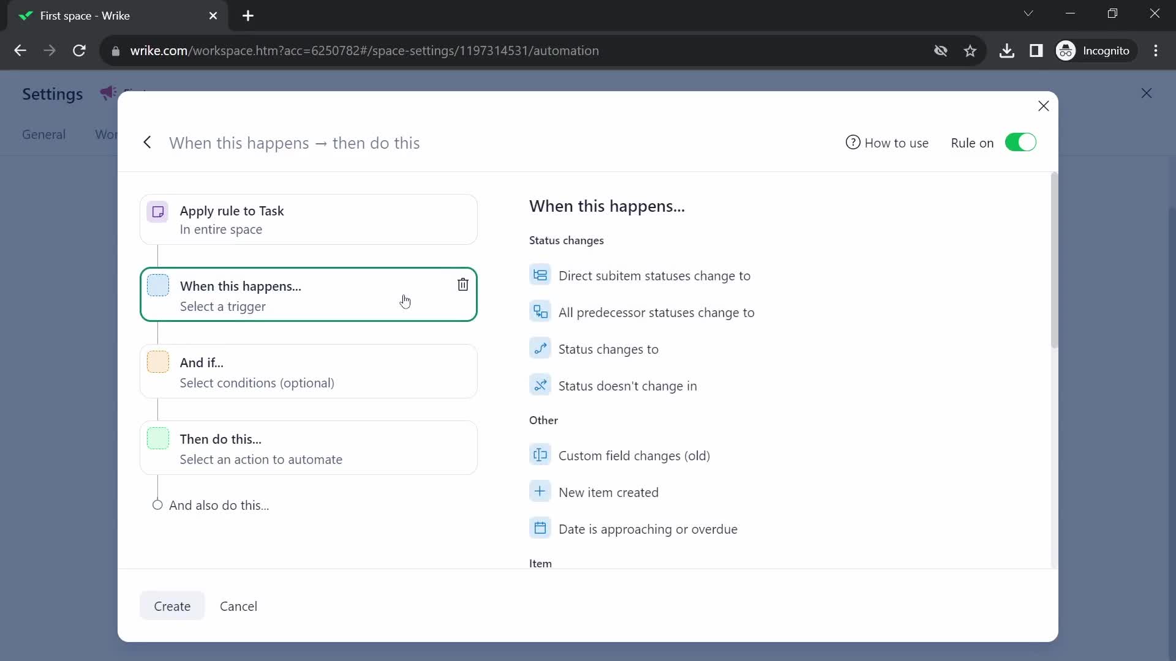
Task: Expand the And if conditions section
Action: (x=310, y=372)
